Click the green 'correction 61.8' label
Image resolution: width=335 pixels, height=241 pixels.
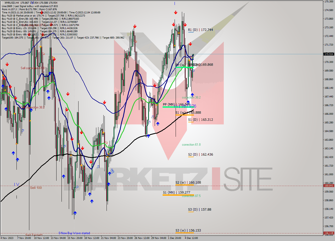[191, 145]
